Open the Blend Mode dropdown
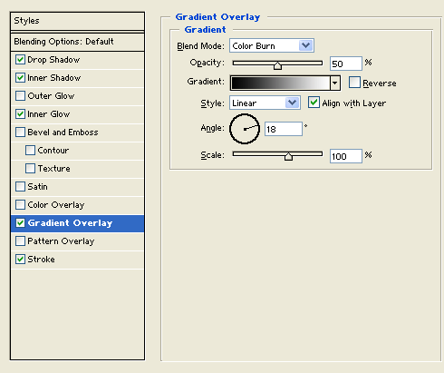This screenshot has width=444, height=373. 272,45
